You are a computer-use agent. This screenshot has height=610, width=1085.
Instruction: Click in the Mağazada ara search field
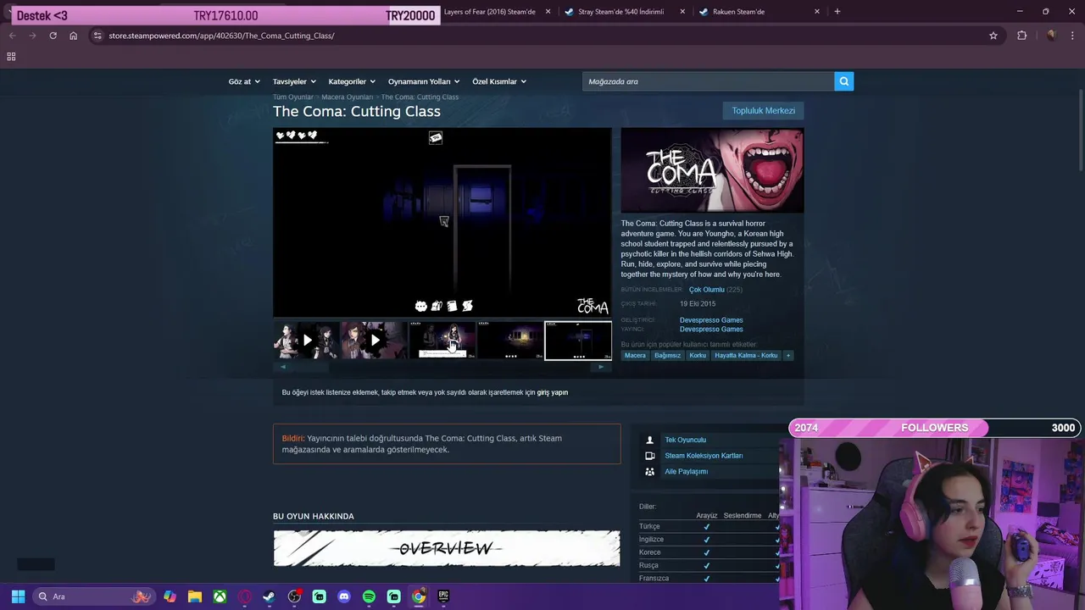coord(708,81)
